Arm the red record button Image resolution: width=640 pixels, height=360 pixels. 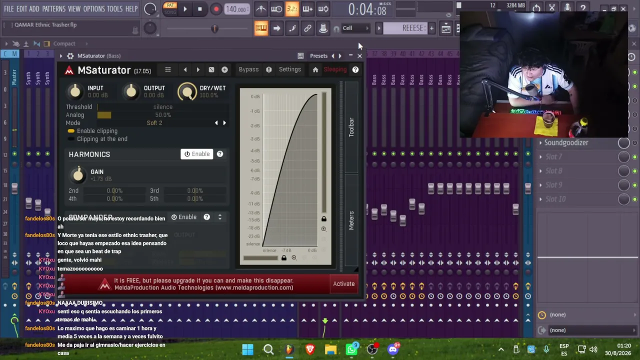click(216, 8)
